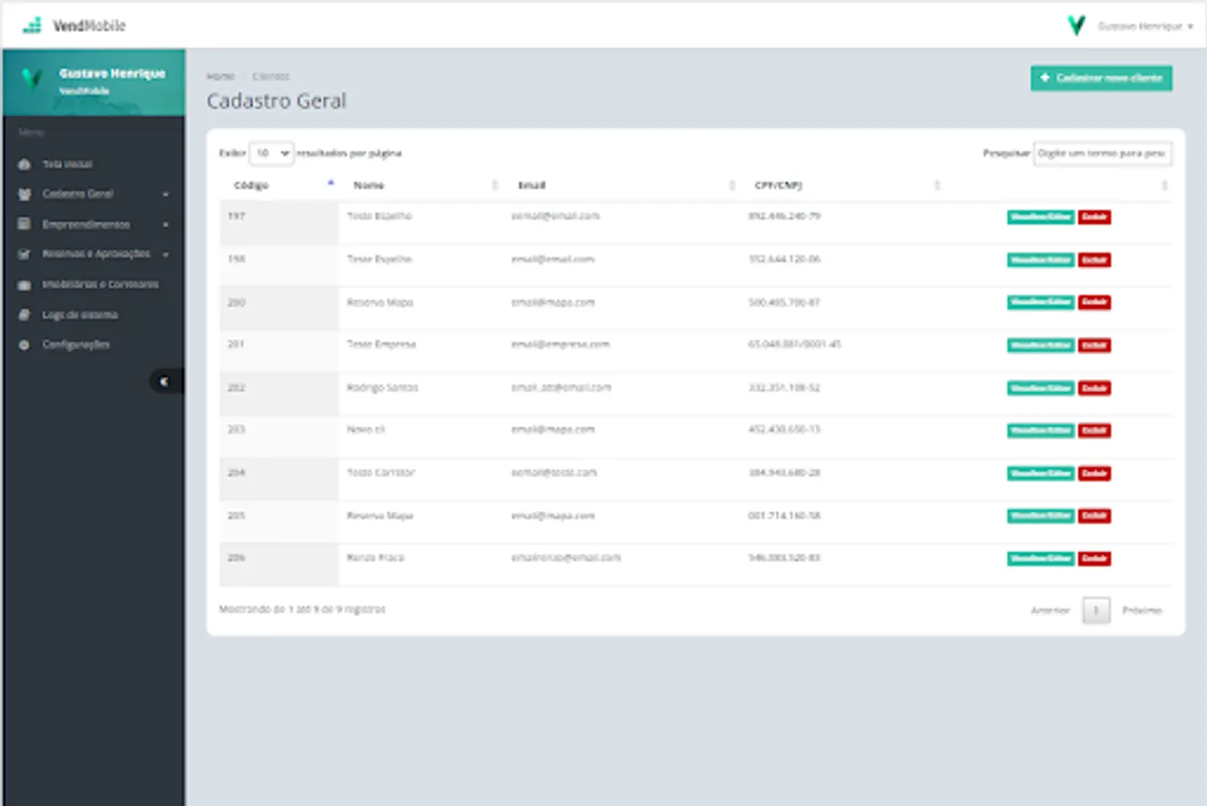Click Visualizar/Editar for client 200 Reserva Mapa
The width and height of the screenshot is (1207, 806).
tap(1040, 302)
